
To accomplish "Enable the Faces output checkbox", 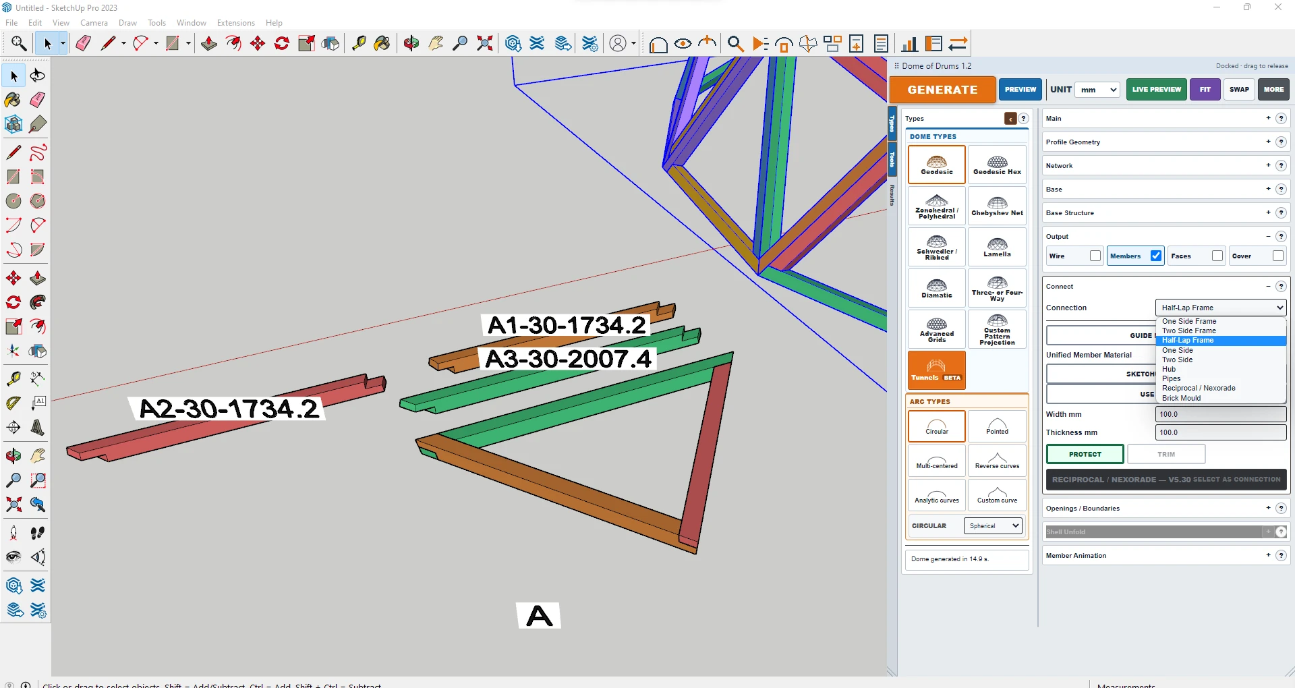I will 1217,256.
